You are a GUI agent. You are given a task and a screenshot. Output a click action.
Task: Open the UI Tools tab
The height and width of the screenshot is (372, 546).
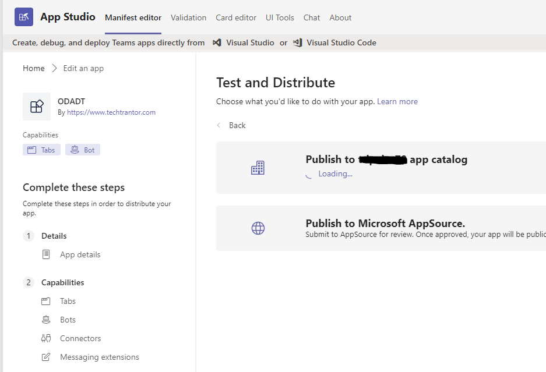[x=280, y=17]
